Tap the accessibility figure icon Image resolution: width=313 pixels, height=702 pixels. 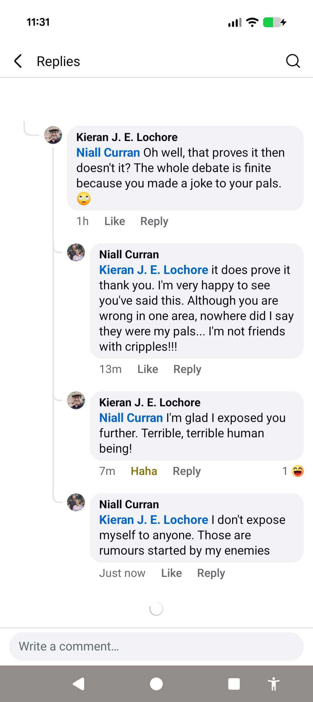[x=273, y=684]
